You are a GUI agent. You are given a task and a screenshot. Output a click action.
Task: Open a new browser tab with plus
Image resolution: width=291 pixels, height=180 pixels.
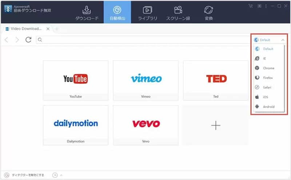point(57,29)
